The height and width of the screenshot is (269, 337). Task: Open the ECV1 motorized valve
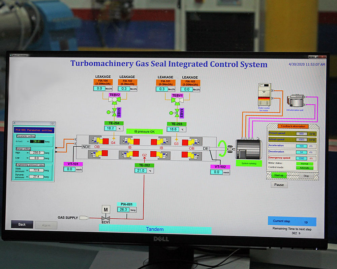[105, 218]
